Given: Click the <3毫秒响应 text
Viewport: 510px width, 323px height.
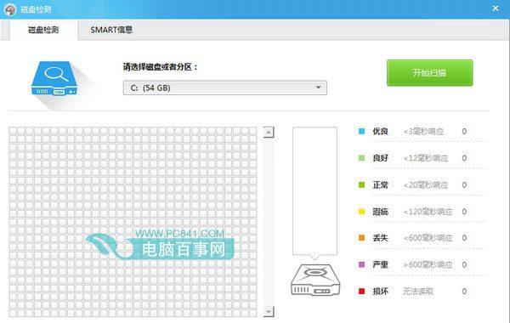Looking at the screenshot, I should tap(423, 132).
